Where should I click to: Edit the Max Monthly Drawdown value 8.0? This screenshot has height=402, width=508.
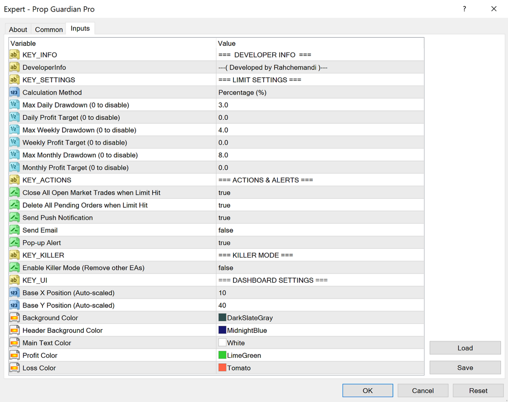320,155
